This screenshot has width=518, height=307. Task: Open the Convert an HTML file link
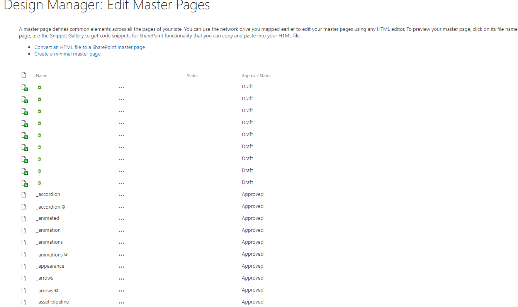pyautogui.click(x=90, y=47)
